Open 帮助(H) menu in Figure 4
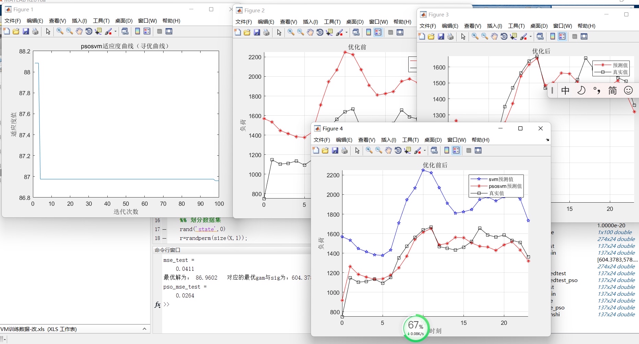 coord(481,140)
